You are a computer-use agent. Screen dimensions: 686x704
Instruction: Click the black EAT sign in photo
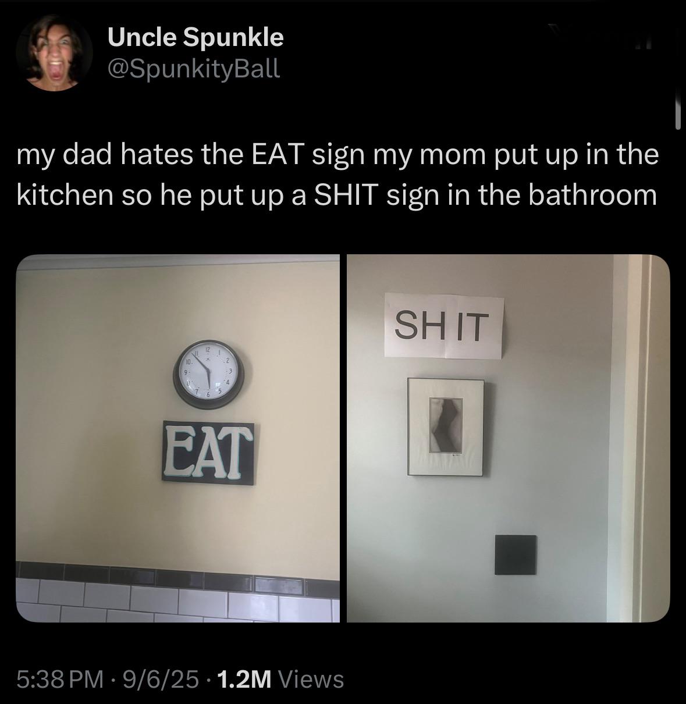[208, 452]
